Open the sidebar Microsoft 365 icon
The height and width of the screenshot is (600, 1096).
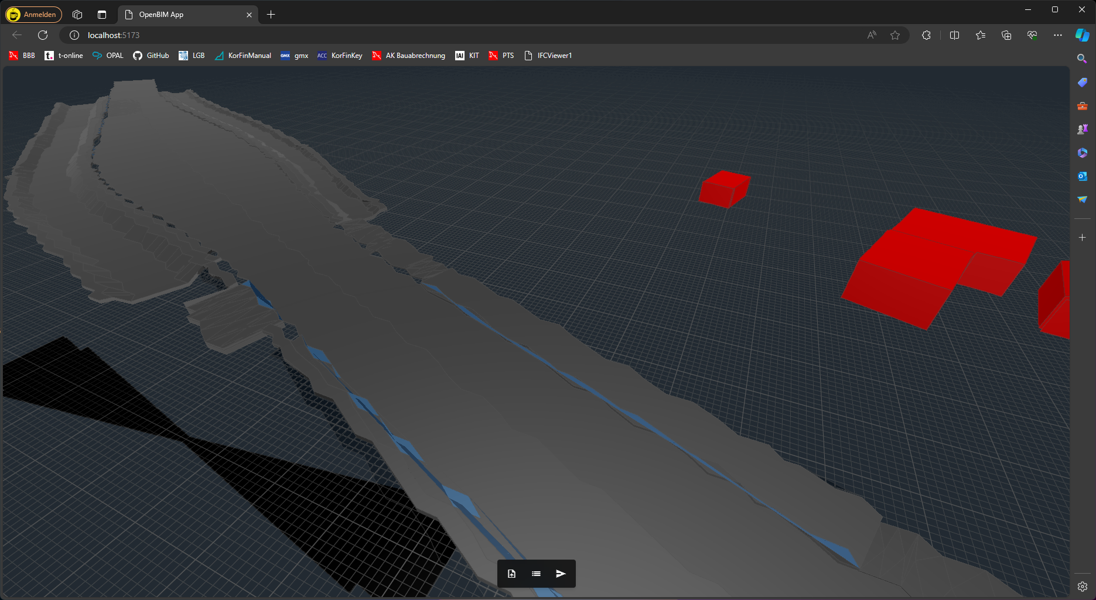[x=1082, y=153]
